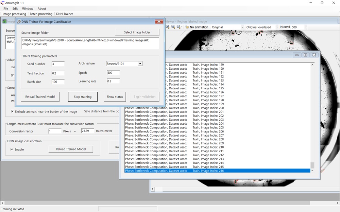Screen dimensions: 340x212
Task: Close the DNN Trainer dialog
Action: point(159,22)
